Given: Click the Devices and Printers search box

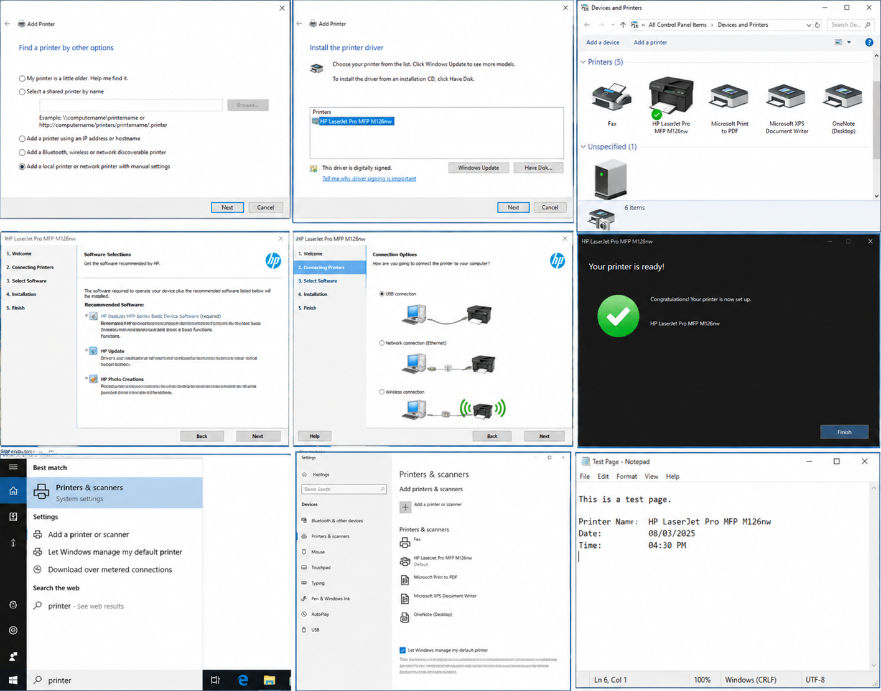Looking at the screenshot, I should click(x=851, y=25).
